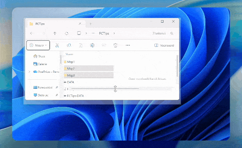Toggle the Voorbeeld preview pane
The width and height of the screenshot is (242, 148).
click(x=164, y=45)
